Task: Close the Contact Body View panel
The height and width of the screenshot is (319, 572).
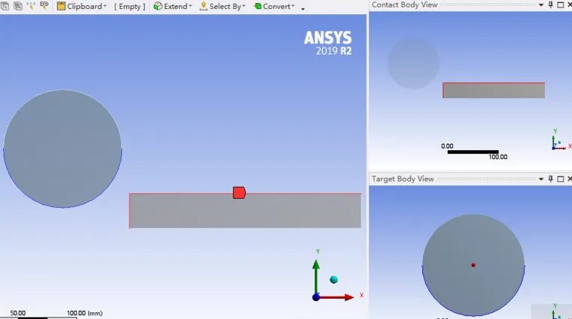Action: point(570,5)
